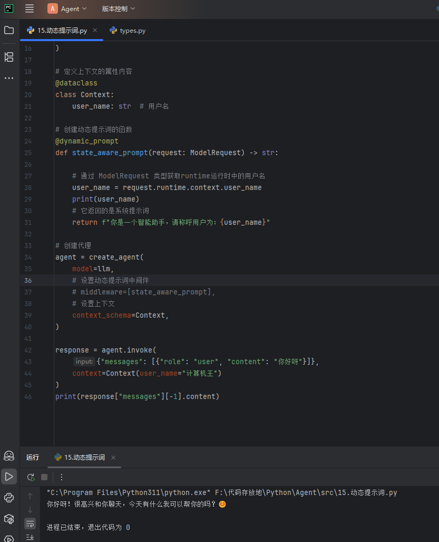Open the Run tool window
439x542 pixels.
(9, 477)
